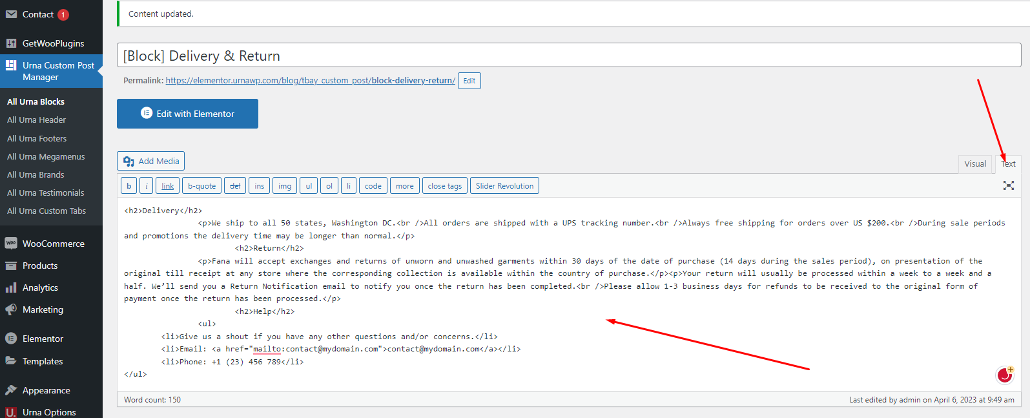Insert deleted text tag with del button

click(235, 186)
